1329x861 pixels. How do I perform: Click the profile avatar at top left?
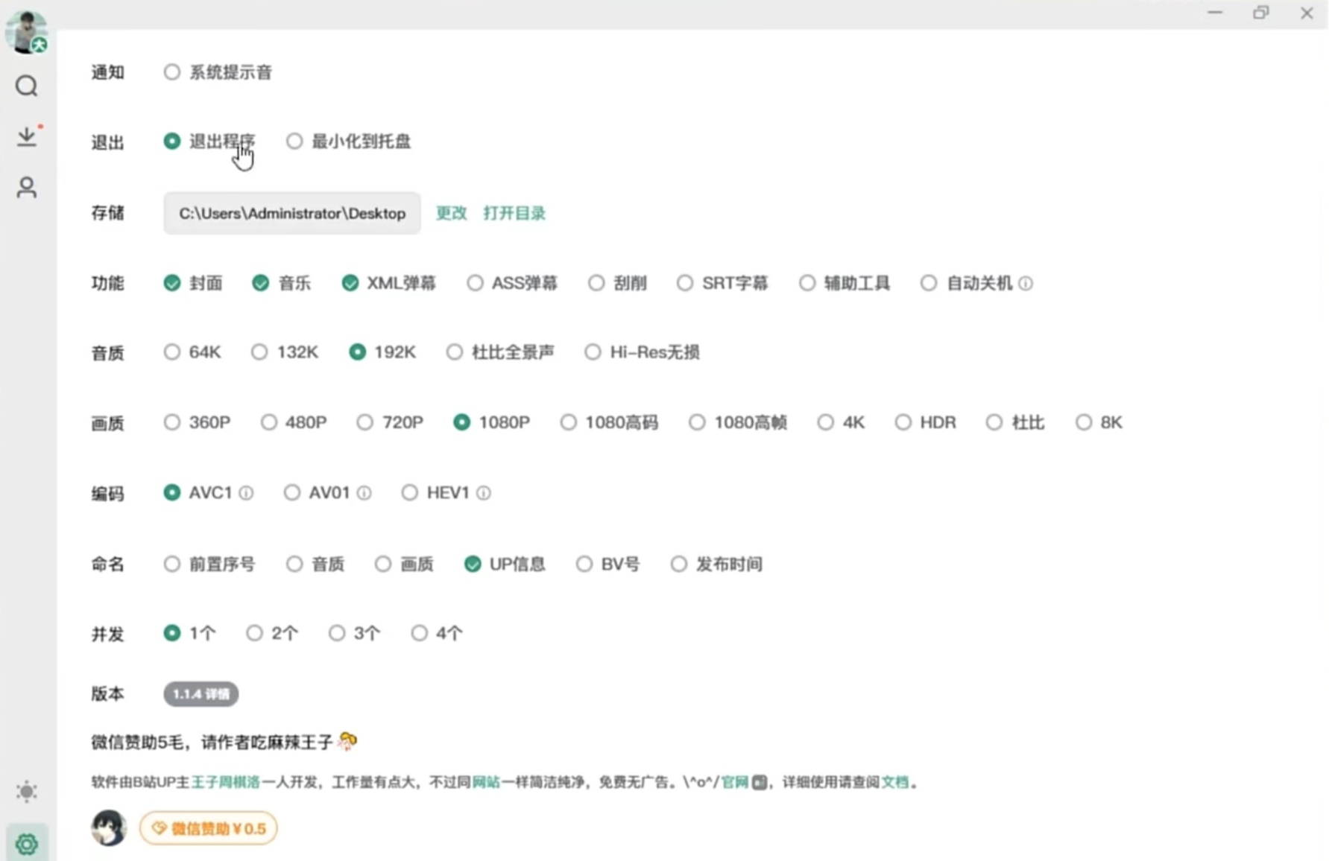click(27, 32)
